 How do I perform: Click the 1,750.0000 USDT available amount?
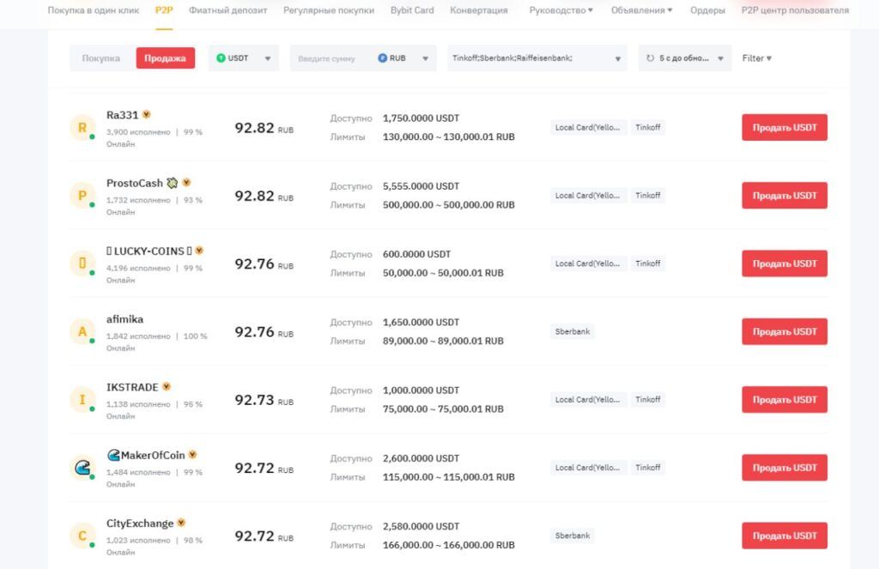coord(421,118)
